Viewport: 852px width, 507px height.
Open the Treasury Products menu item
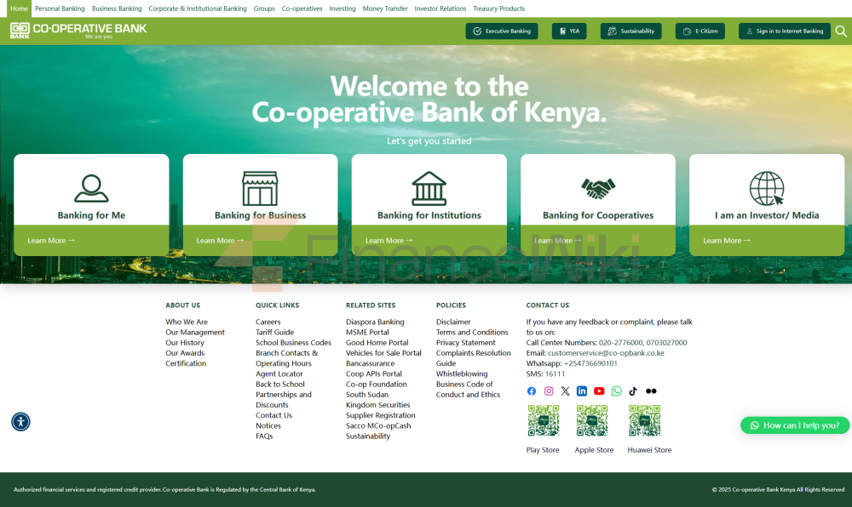tap(498, 9)
